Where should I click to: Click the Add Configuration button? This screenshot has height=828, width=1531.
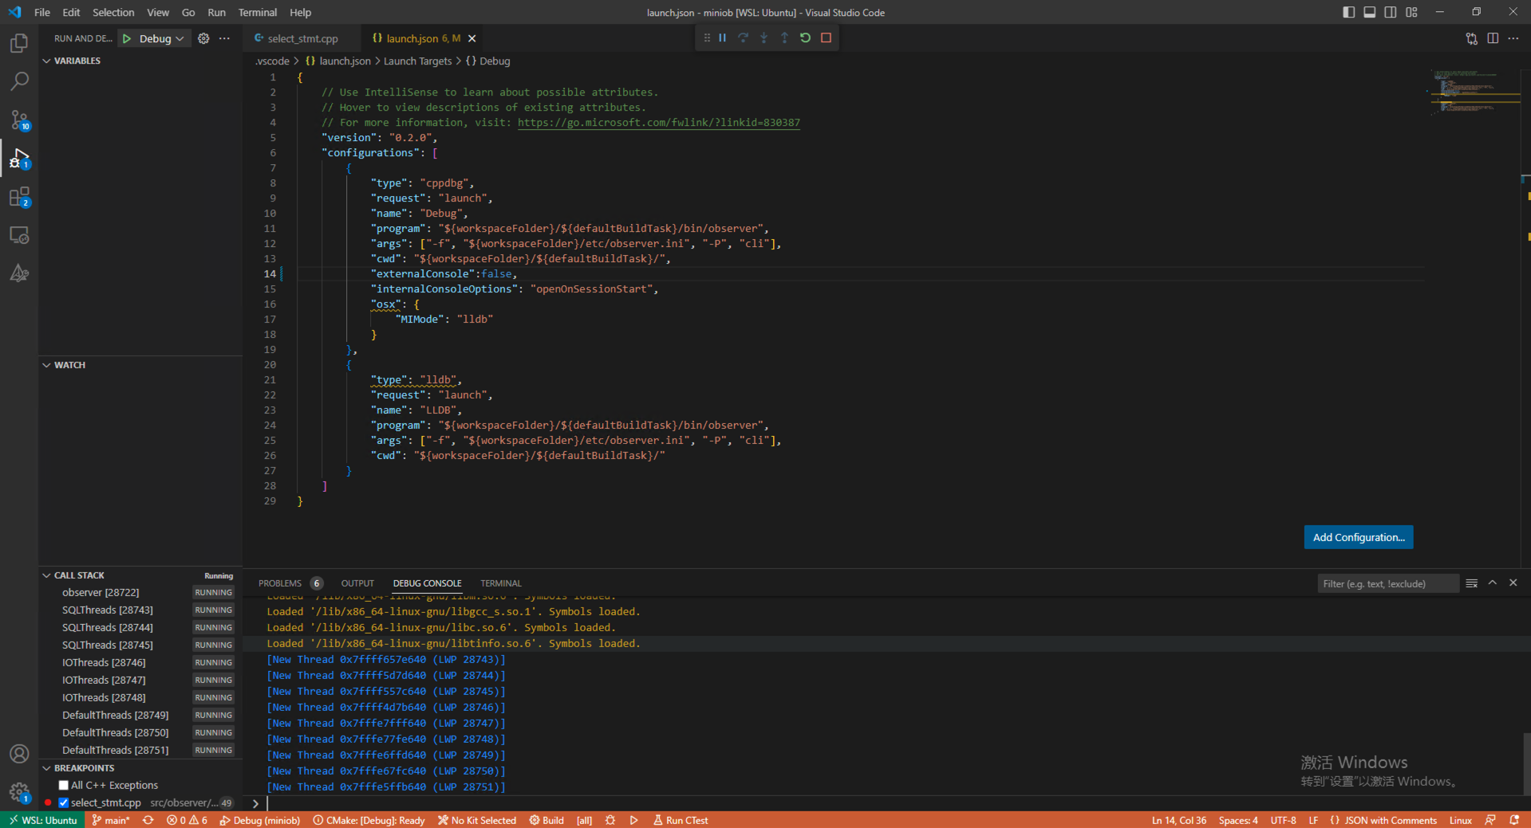[1358, 537]
